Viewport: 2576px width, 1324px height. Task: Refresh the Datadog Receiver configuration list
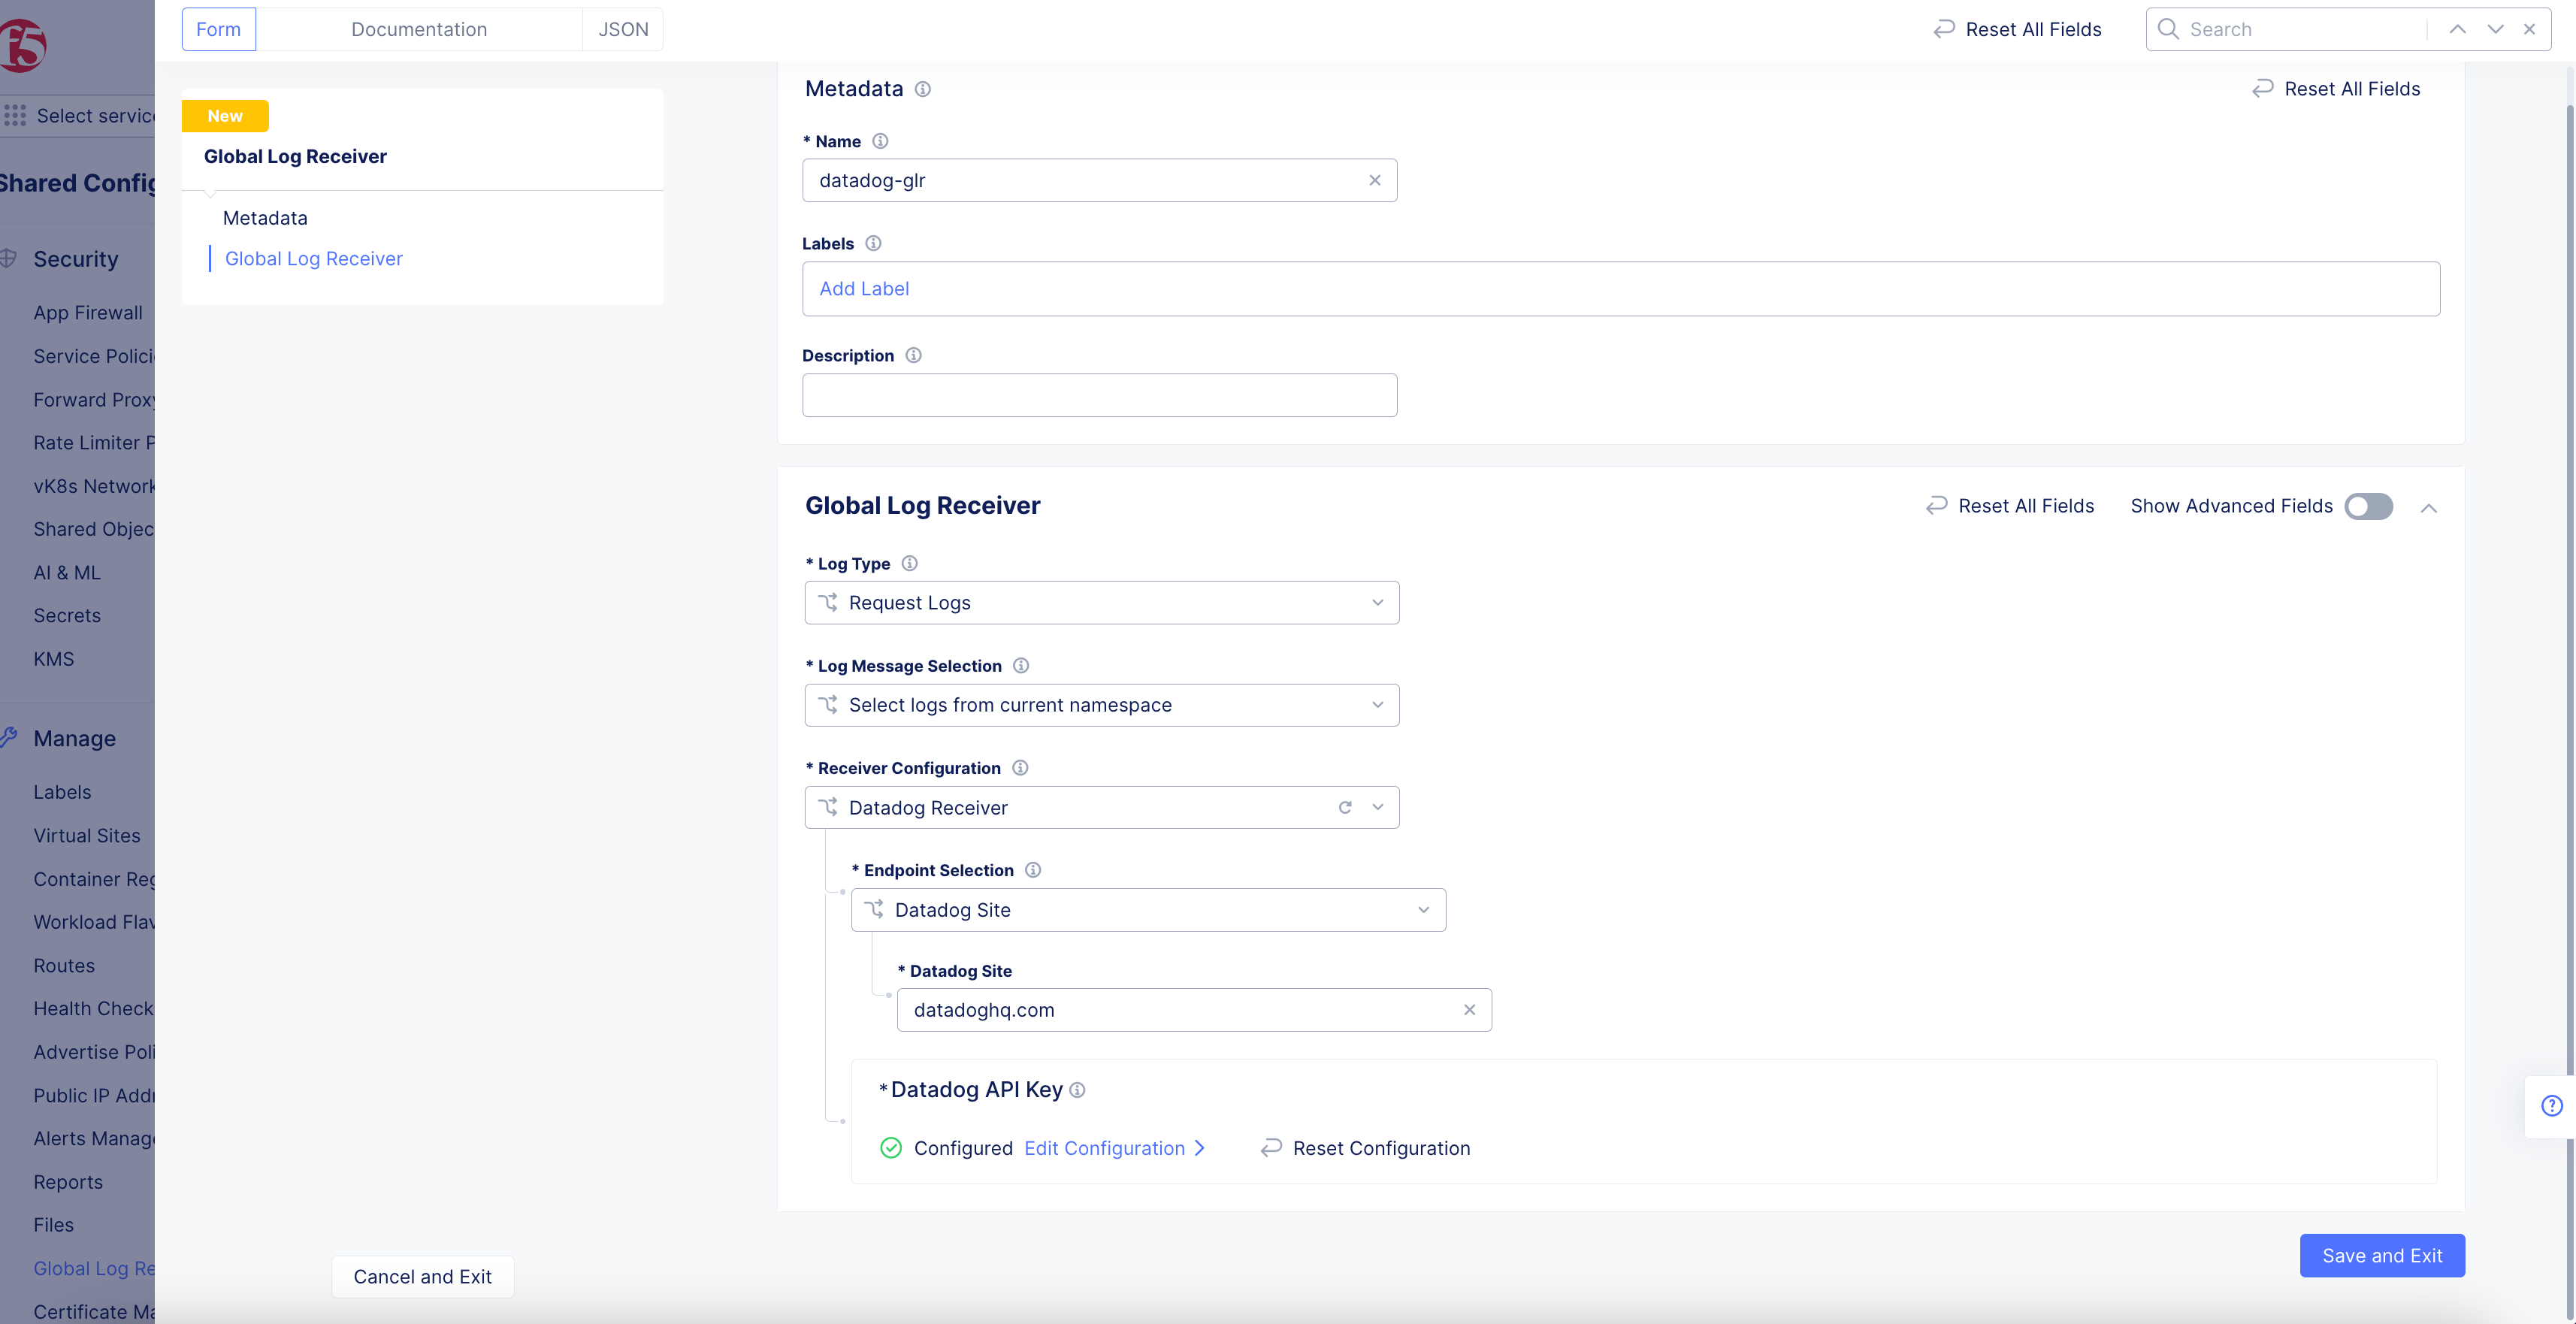pos(1345,807)
